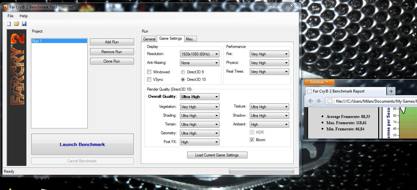Image resolution: width=417 pixels, height=190 pixels.
Task: Select the Direct3D 10 radio button
Action: (x=183, y=80)
